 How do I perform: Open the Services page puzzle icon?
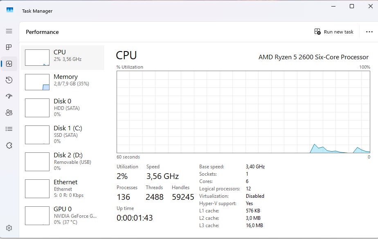point(9,145)
